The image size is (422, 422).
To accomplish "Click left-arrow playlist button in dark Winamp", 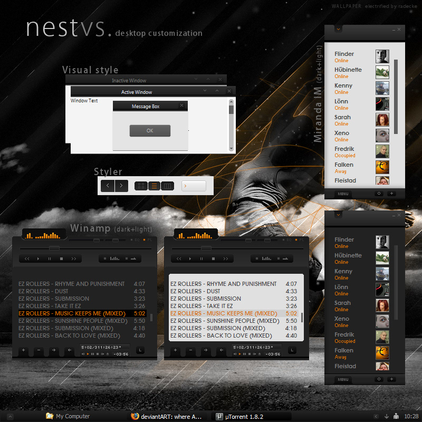I will pyautogui.click(x=70, y=350).
